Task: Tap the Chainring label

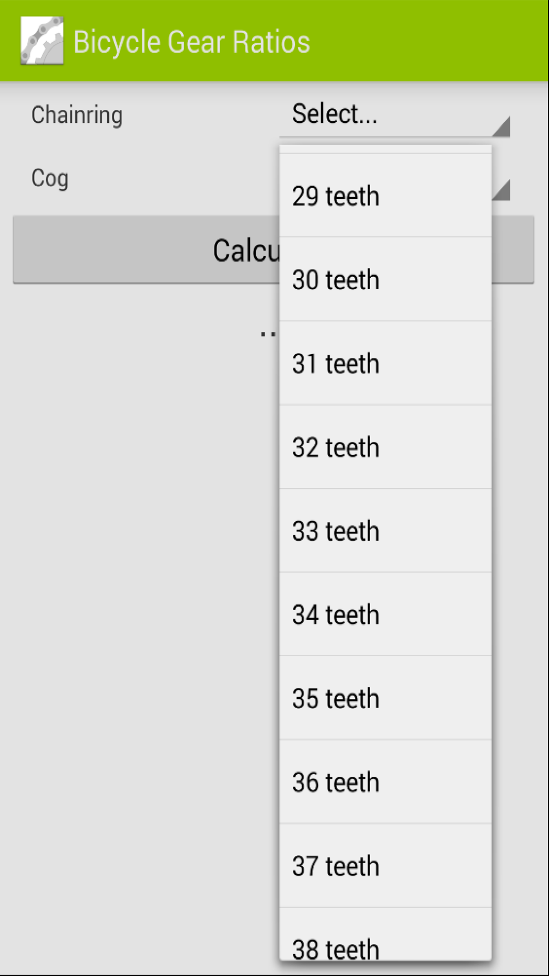Action: (x=77, y=115)
